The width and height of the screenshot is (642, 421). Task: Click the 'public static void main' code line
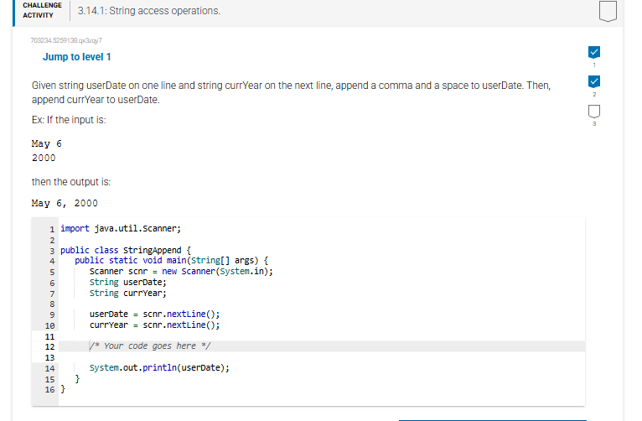[x=172, y=261]
